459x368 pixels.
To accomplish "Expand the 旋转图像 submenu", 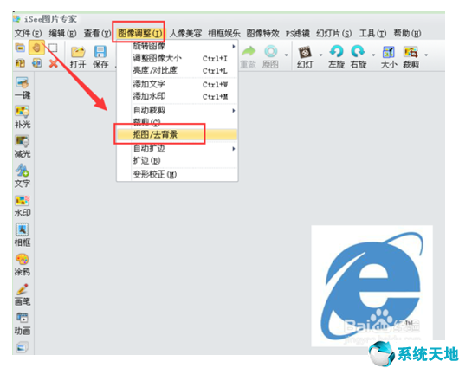I will click(234, 46).
